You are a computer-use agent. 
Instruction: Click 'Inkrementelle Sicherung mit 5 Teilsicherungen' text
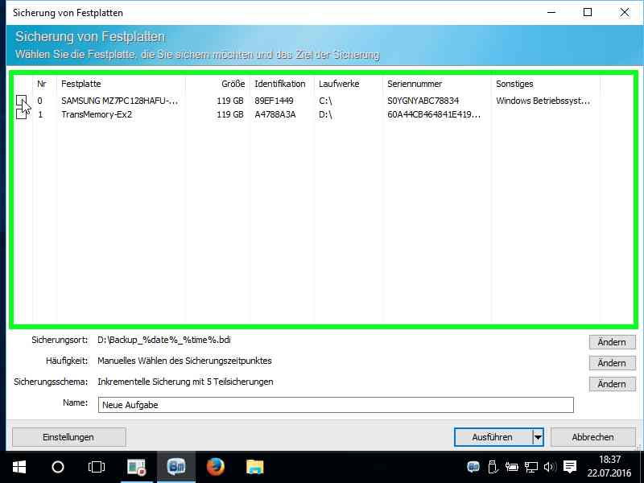click(x=185, y=382)
